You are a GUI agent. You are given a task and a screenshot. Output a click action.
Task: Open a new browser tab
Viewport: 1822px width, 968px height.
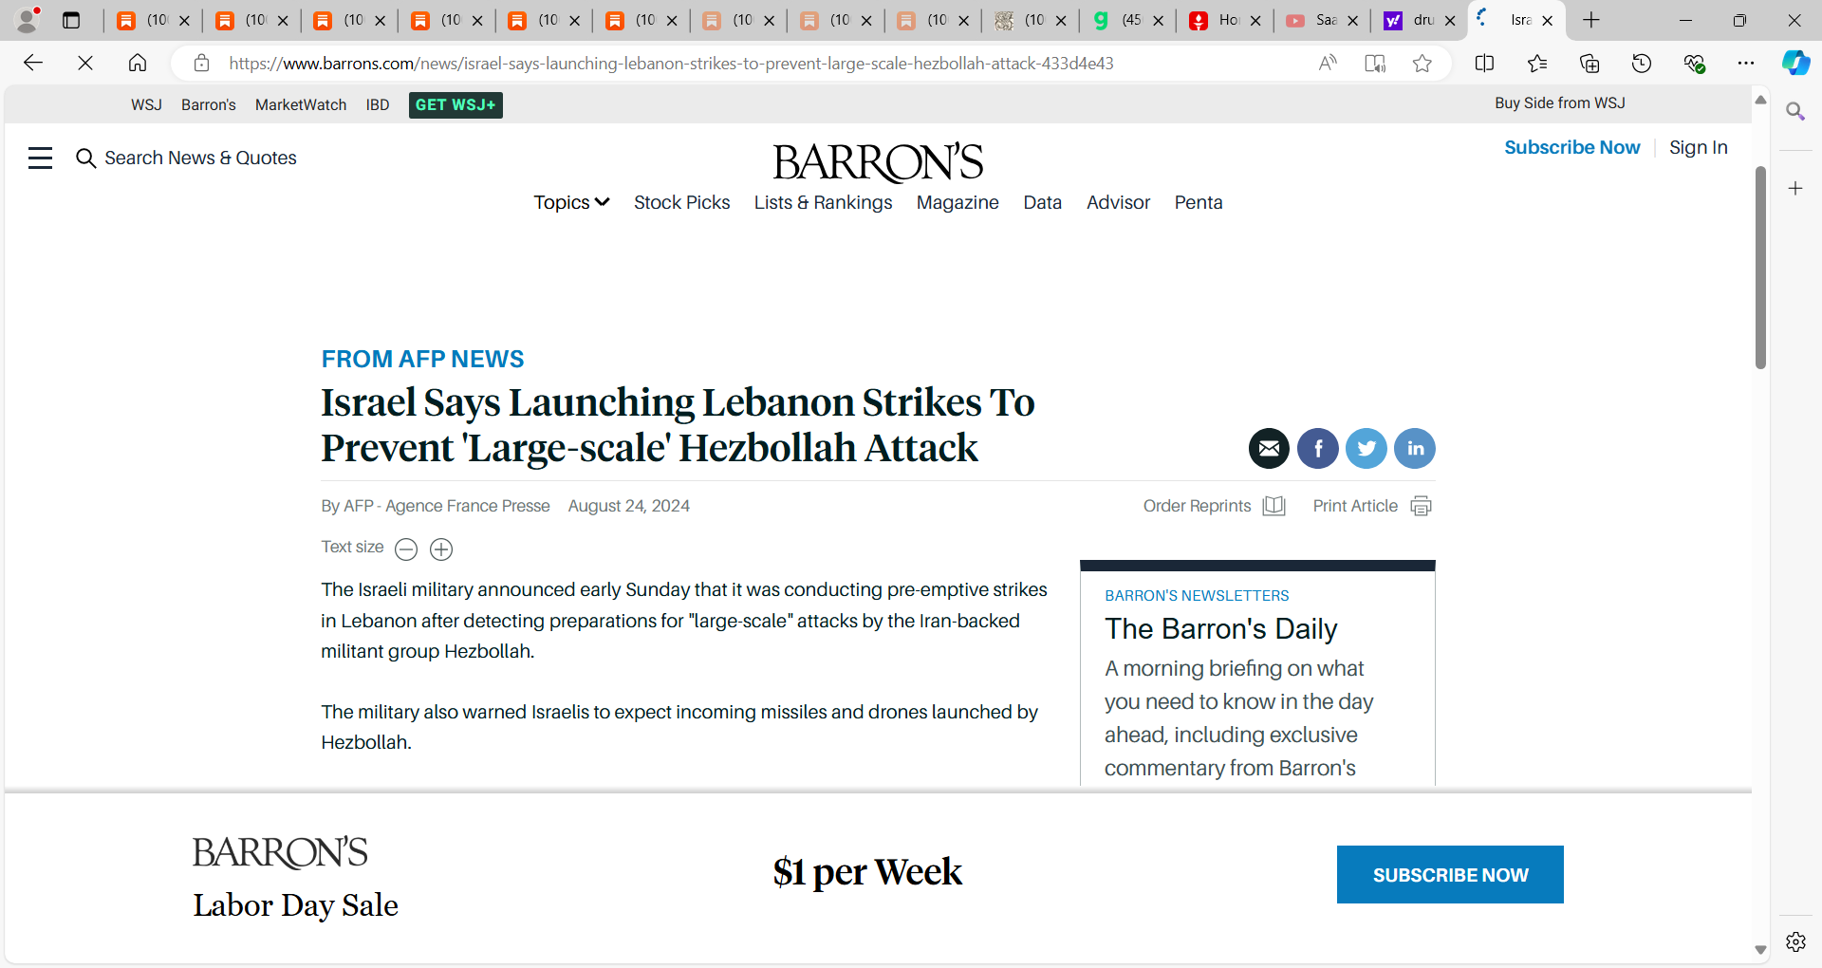pyautogui.click(x=1591, y=20)
